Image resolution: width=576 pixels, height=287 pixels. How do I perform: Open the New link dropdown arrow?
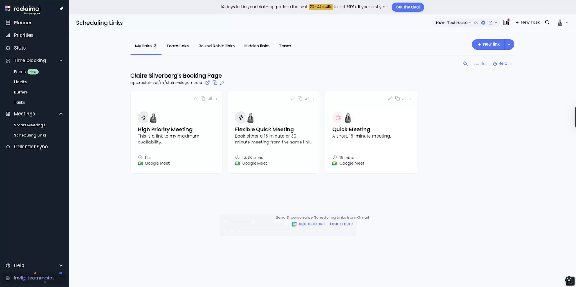(x=509, y=44)
